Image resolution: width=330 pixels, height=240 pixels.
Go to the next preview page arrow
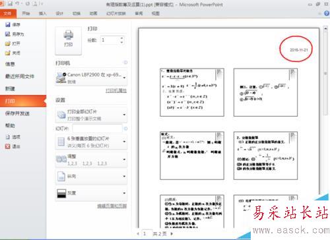[x=172, y=233]
